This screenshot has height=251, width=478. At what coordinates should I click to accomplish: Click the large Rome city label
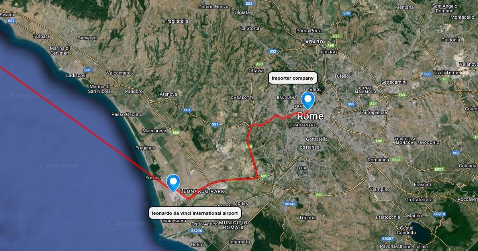click(x=310, y=116)
